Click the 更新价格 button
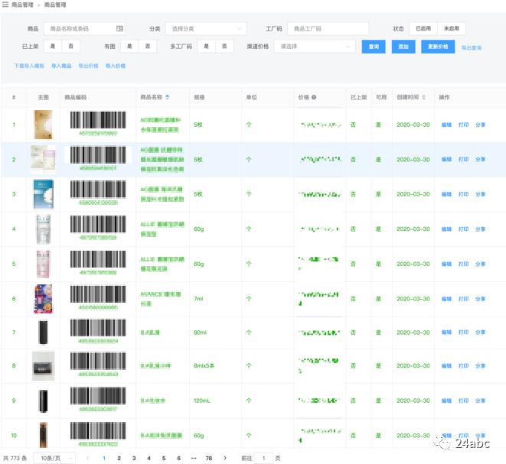The width and height of the screenshot is (506, 464). [x=438, y=47]
